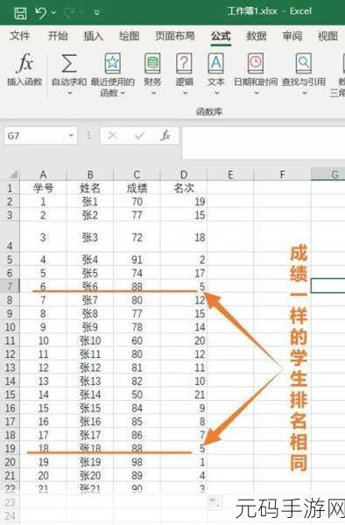Select the 公式 ribbon tab
The width and height of the screenshot is (345, 525).
point(221,36)
